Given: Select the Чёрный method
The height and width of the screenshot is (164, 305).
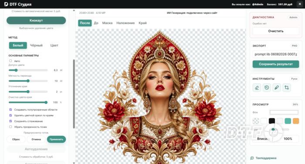Looking at the screenshot, I should (x=36, y=45).
